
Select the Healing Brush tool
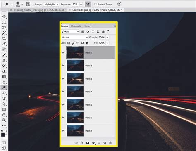(4, 50)
